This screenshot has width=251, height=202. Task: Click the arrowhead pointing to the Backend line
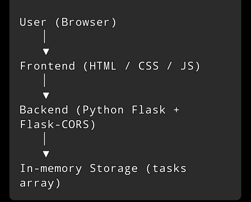click(x=46, y=96)
